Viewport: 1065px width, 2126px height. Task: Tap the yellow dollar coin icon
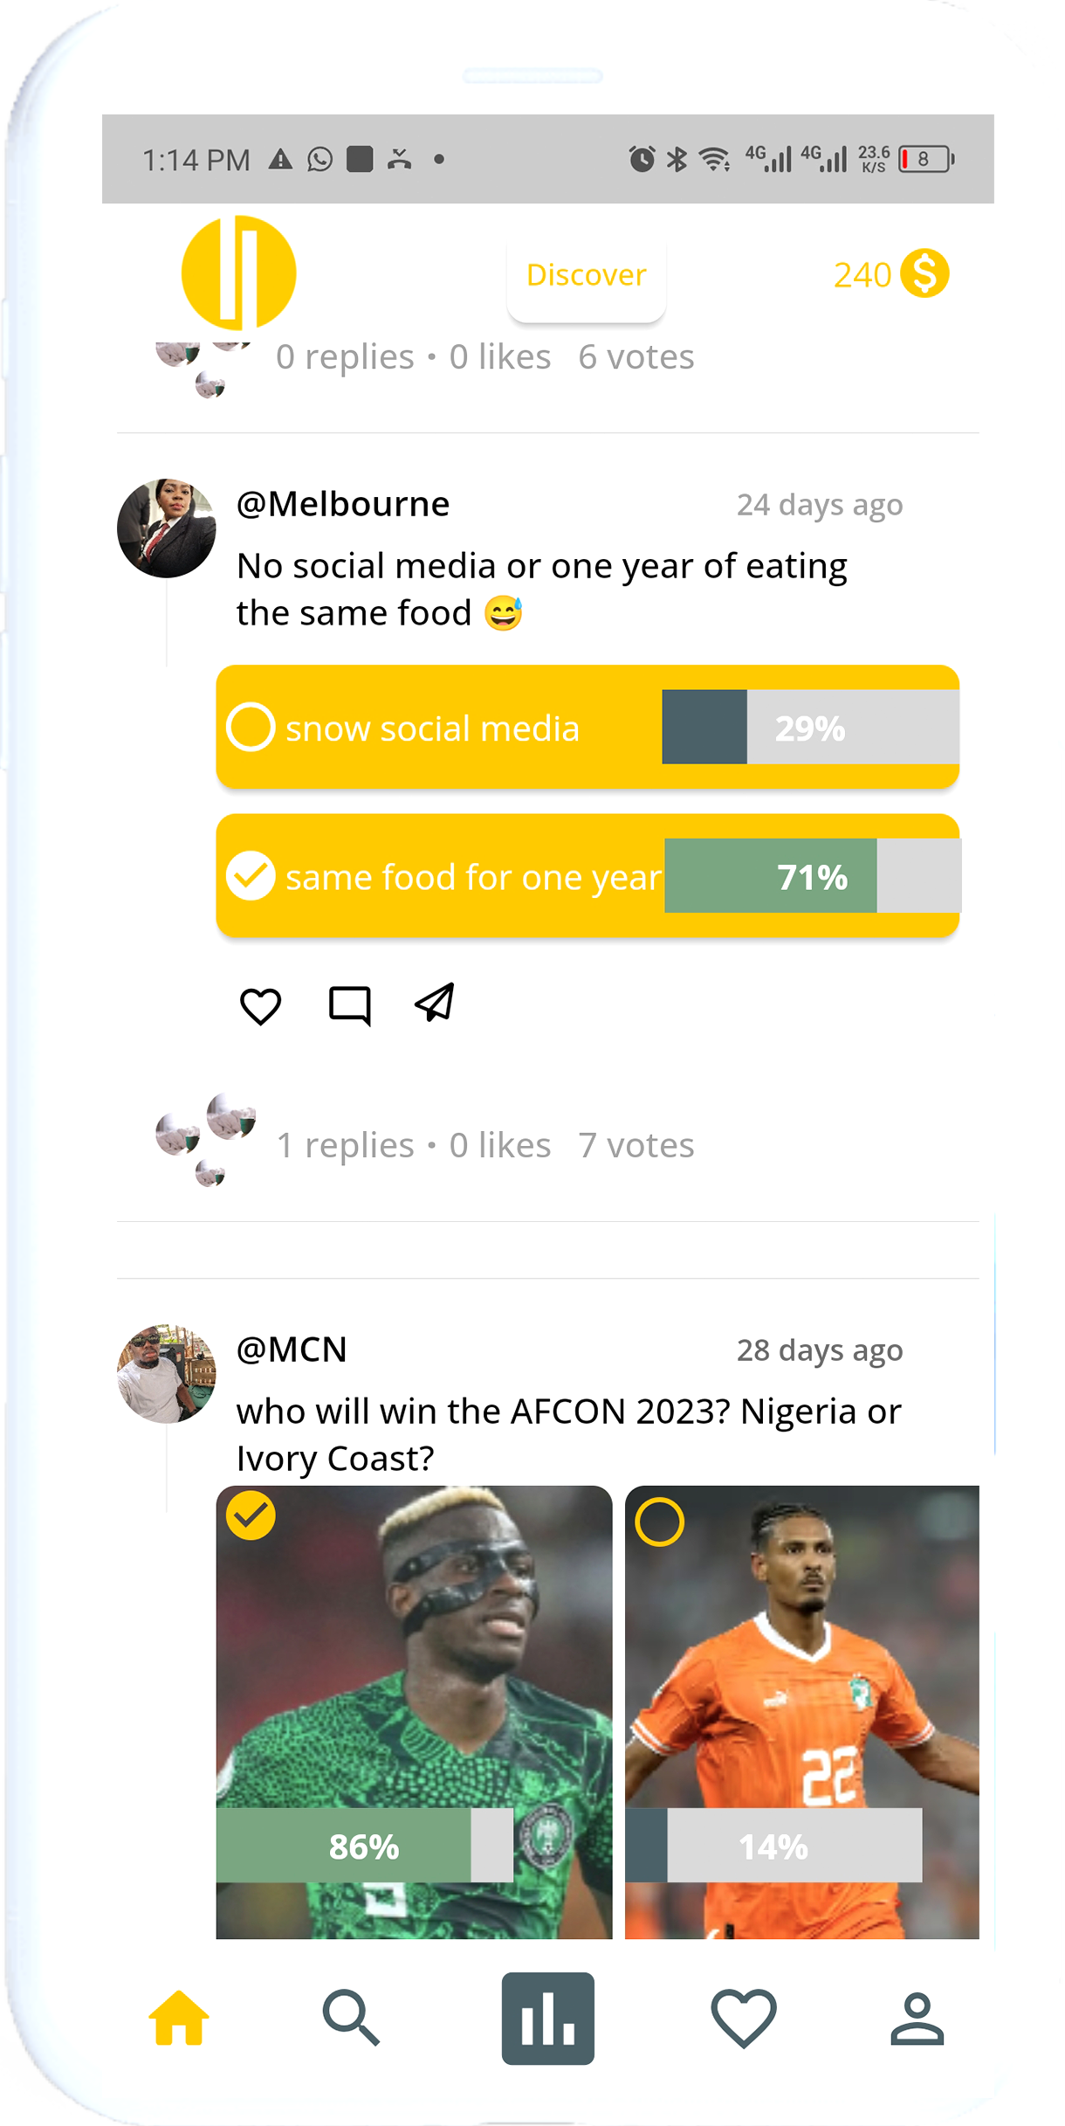coord(925,273)
